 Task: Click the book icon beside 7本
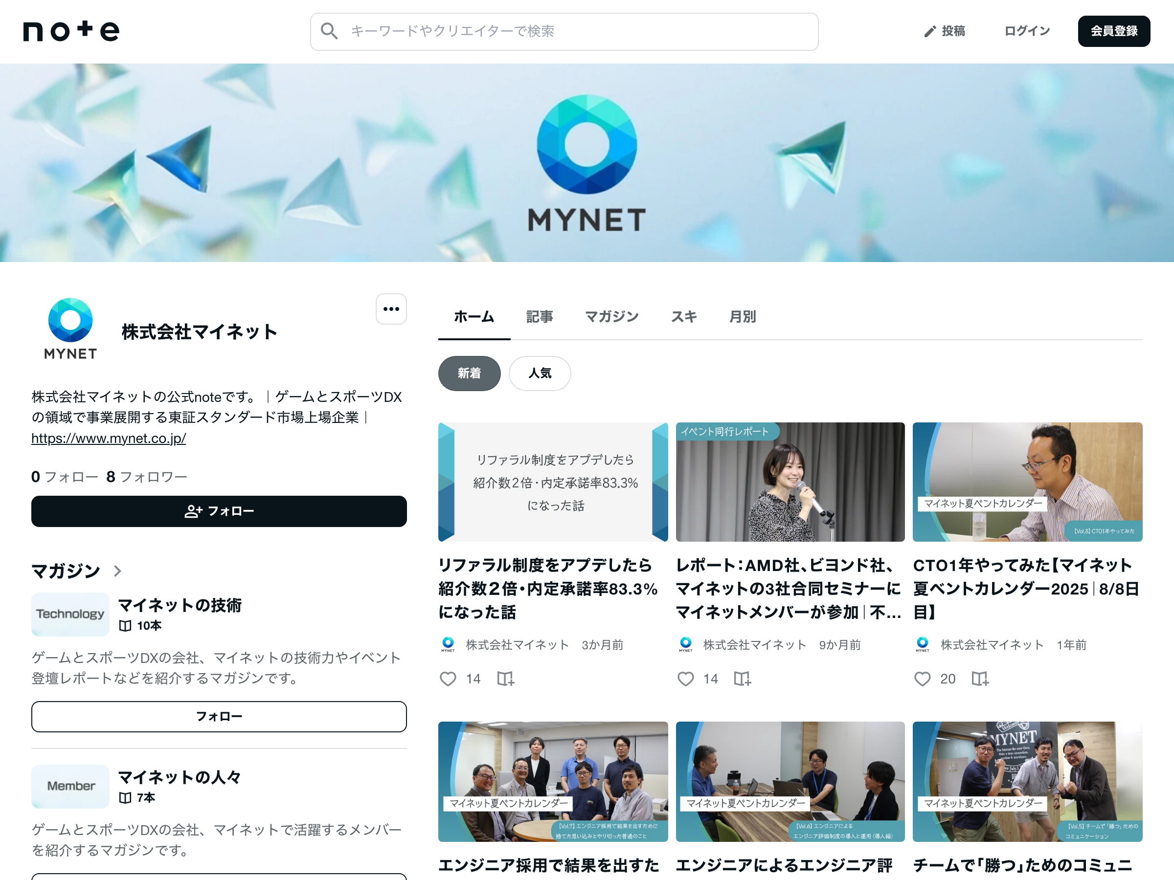point(125,798)
